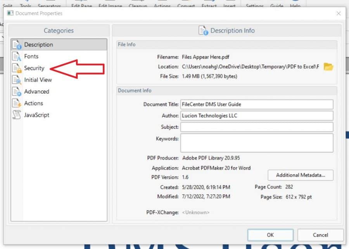Click the Additional Metadata button

coord(301,175)
